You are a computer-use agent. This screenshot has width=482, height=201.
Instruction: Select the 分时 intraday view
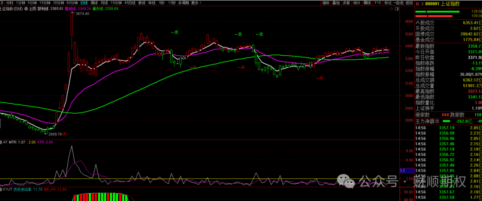[x=9, y=3]
